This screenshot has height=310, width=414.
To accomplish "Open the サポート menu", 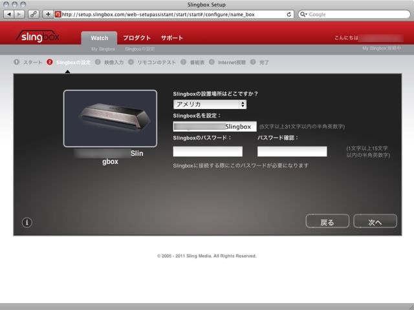I will (x=172, y=38).
